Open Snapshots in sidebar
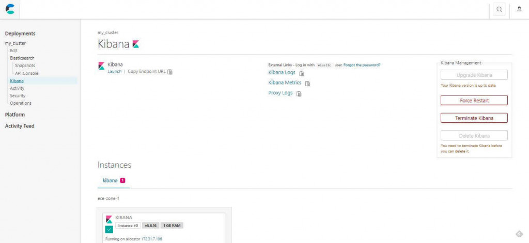 (x=25, y=66)
